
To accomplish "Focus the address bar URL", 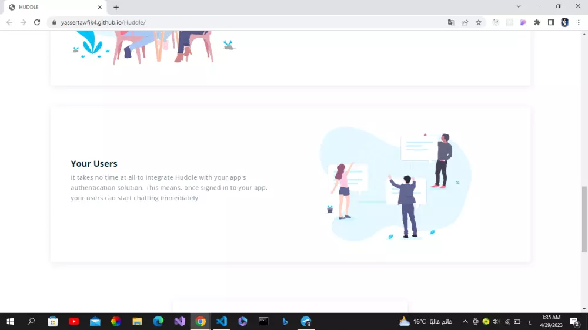I will [x=103, y=22].
